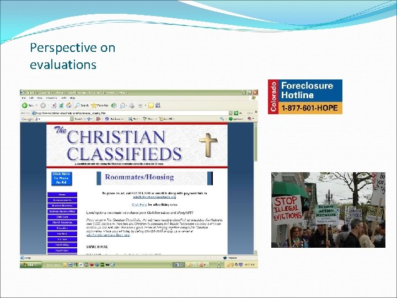
Task: Click the email link under 'To place an ad'
Action: click(154, 197)
